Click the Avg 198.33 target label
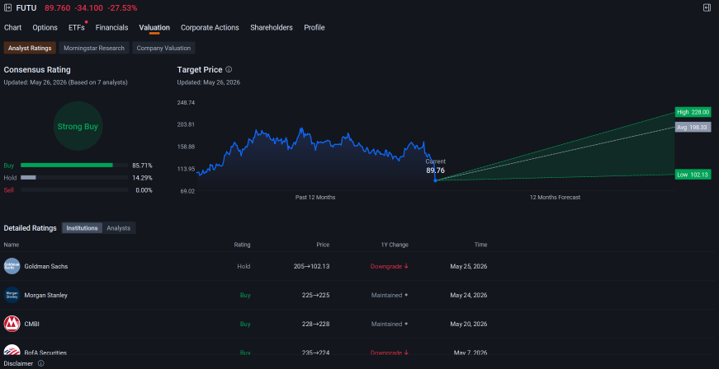Screen dimensions: 719x369 [693, 127]
